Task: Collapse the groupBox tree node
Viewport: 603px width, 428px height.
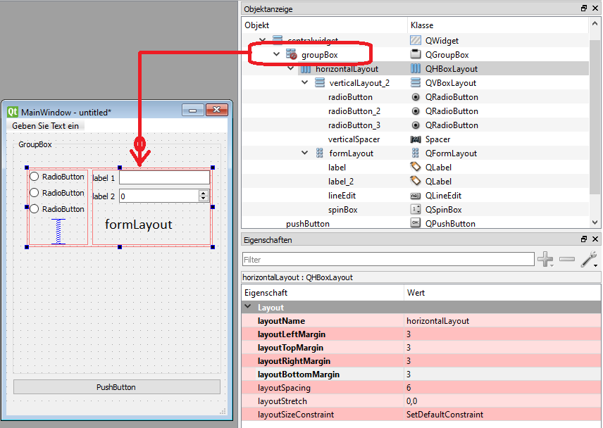Action: 277,54
